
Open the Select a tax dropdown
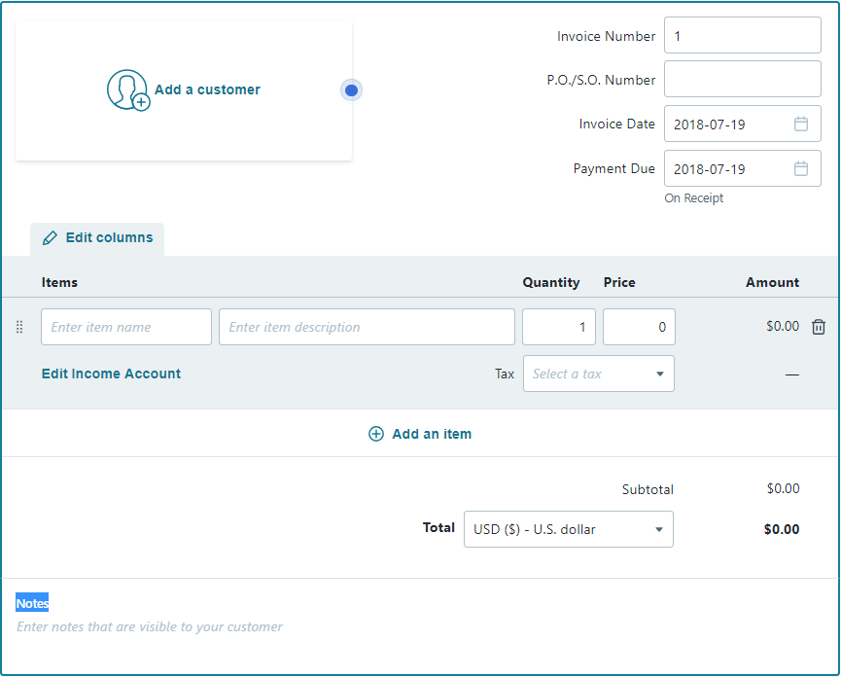tap(599, 374)
